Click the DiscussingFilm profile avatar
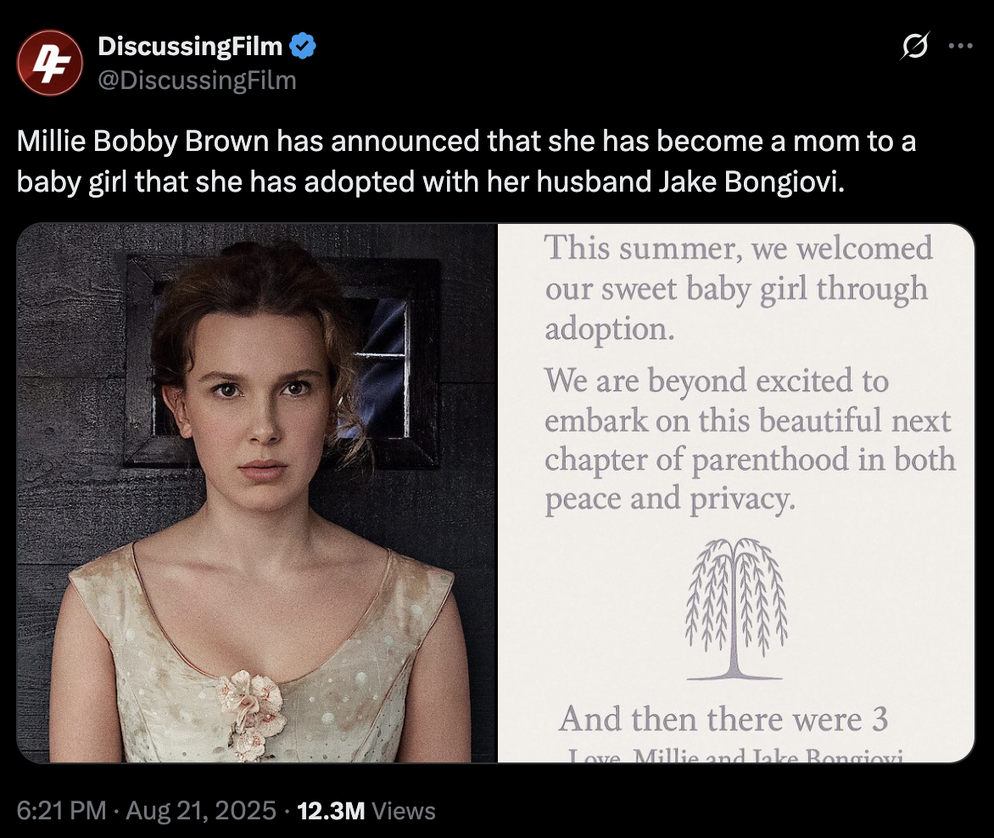This screenshot has width=994, height=838. tap(50, 63)
